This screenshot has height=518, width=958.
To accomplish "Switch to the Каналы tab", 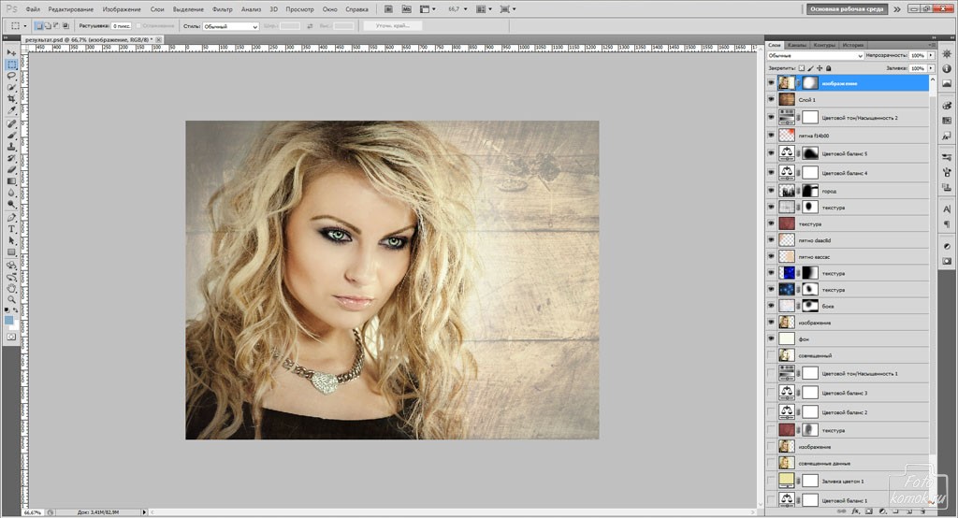I will pyautogui.click(x=797, y=44).
